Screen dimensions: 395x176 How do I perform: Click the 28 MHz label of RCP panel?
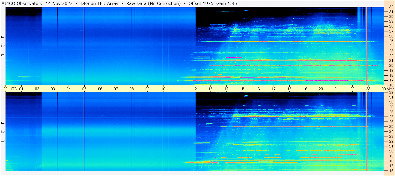point(391,26)
